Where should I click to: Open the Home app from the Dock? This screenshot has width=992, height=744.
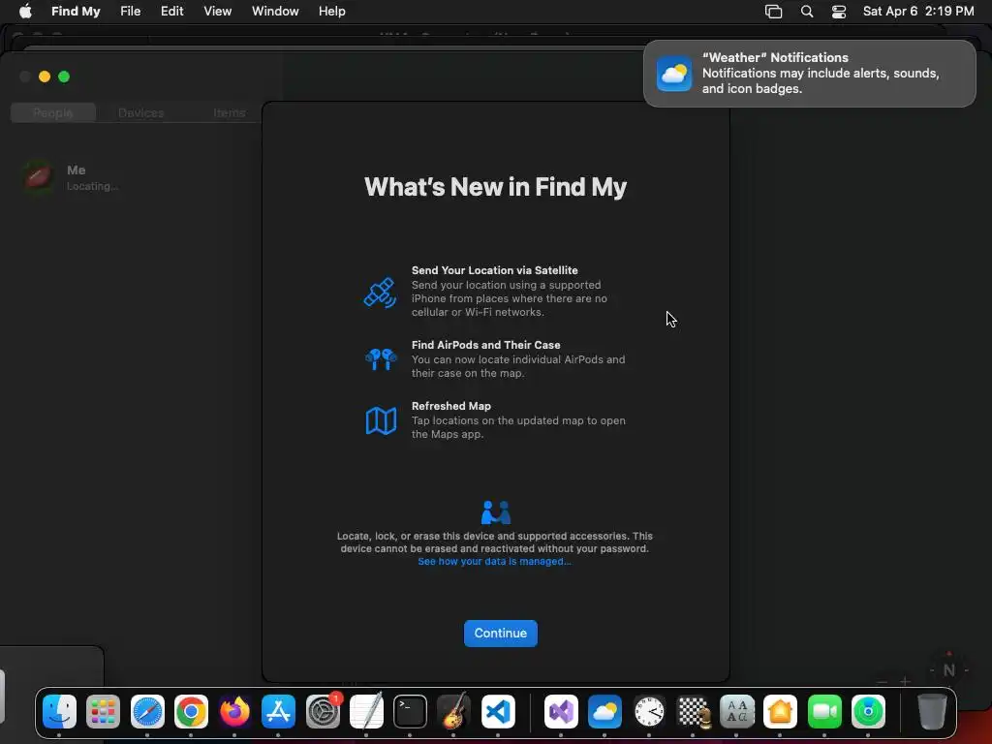click(x=780, y=712)
